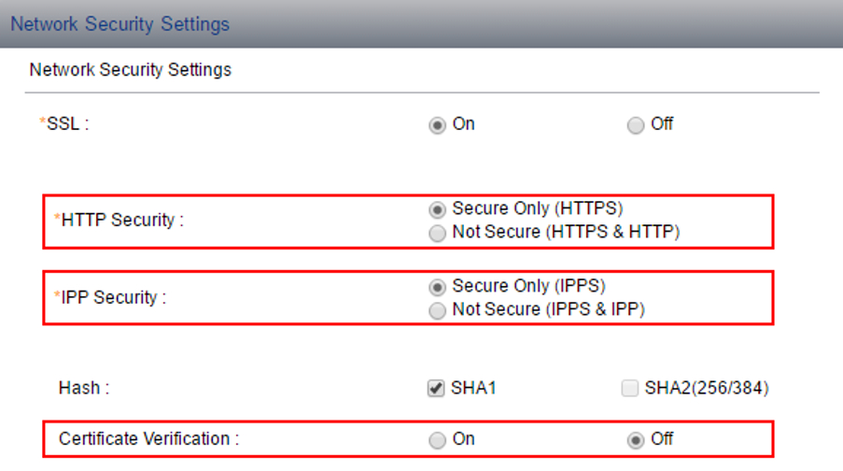Screen dimensions: 843x471
Task: Enable Certificate Verification with On radio
Action: [437, 439]
